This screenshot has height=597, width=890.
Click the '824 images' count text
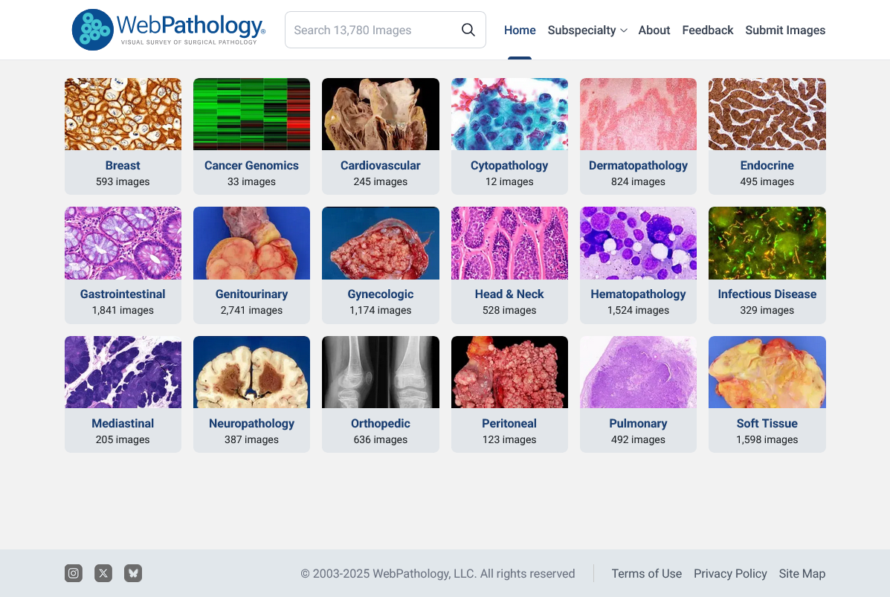coord(638,181)
